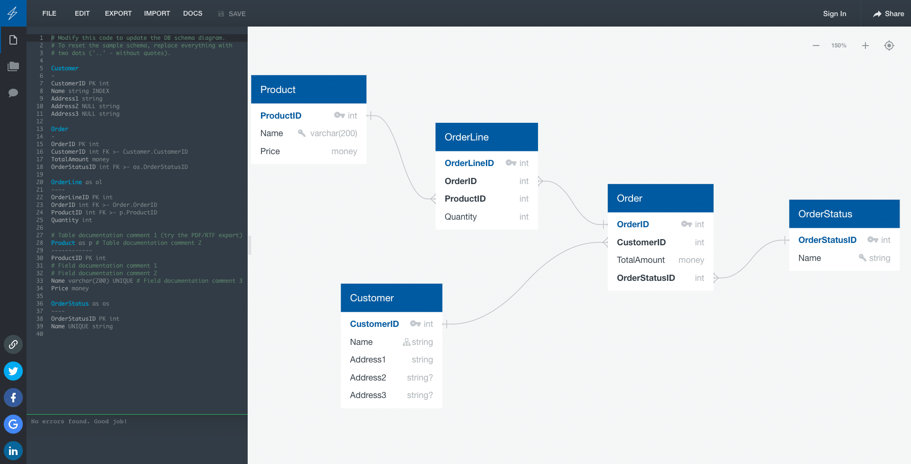911x464 pixels.
Task: Open the Twitter icon
Action: point(13,371)
